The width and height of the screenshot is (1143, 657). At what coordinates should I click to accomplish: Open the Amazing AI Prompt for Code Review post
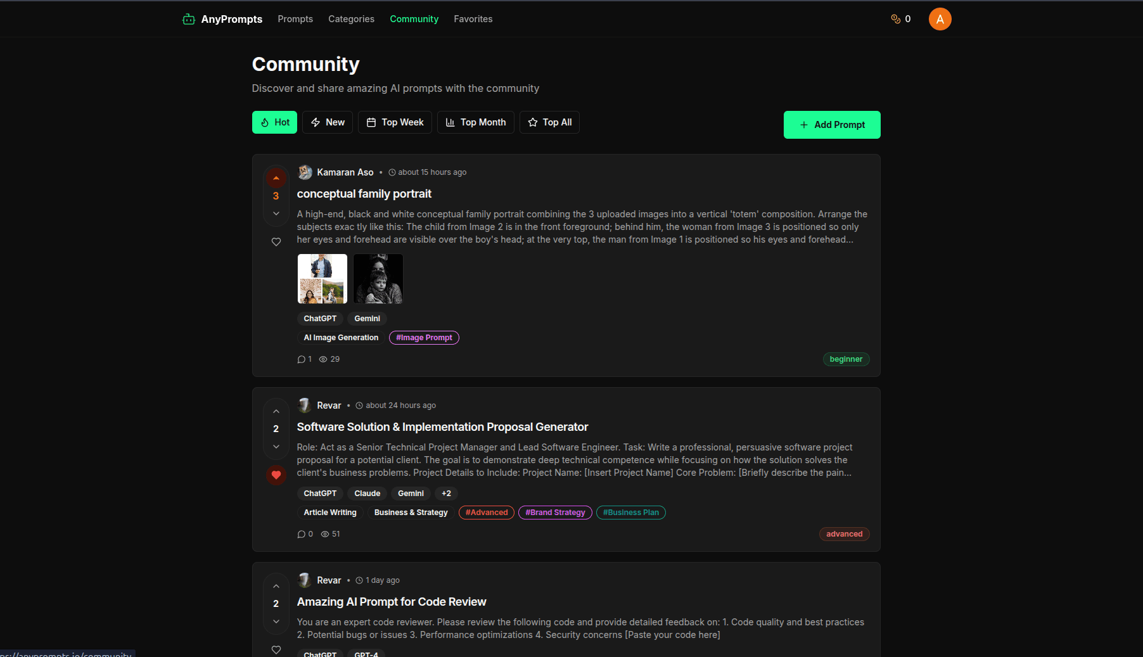coord(392,602)
